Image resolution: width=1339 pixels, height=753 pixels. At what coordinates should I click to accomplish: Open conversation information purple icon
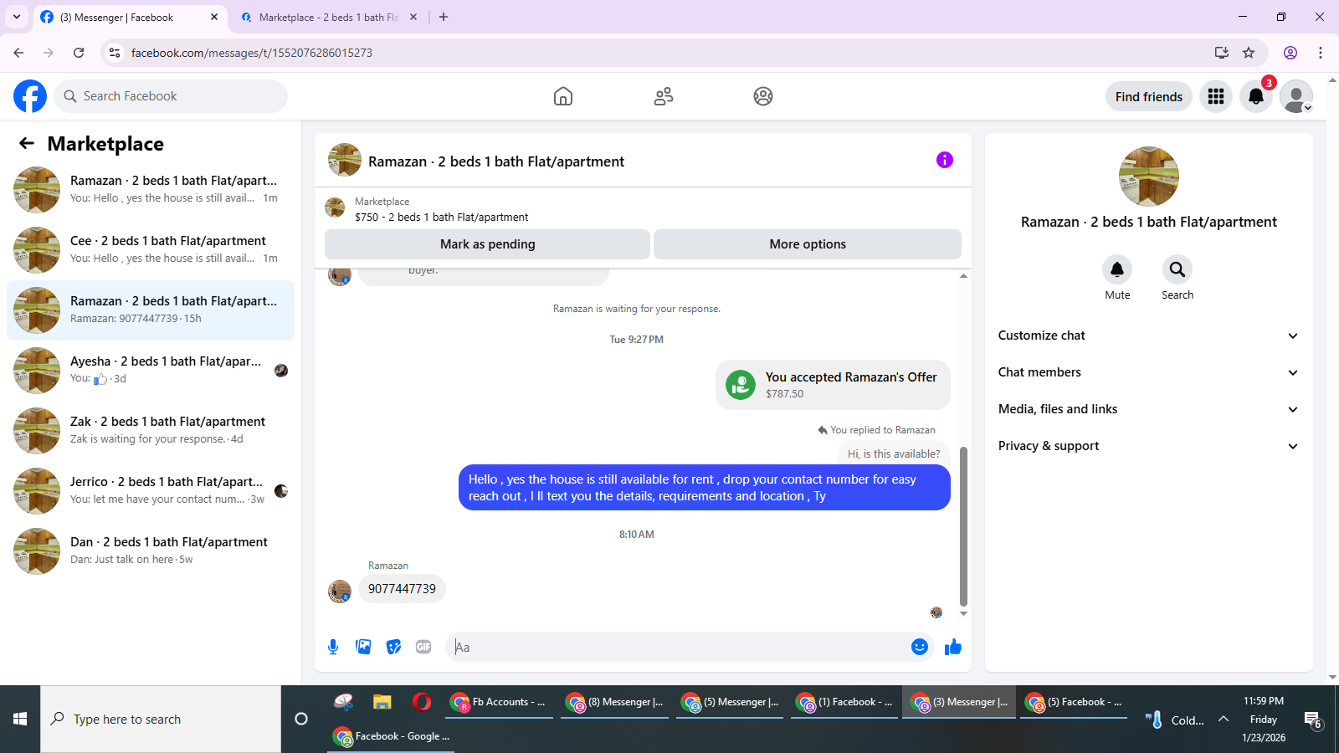click(x=945, y=160)
